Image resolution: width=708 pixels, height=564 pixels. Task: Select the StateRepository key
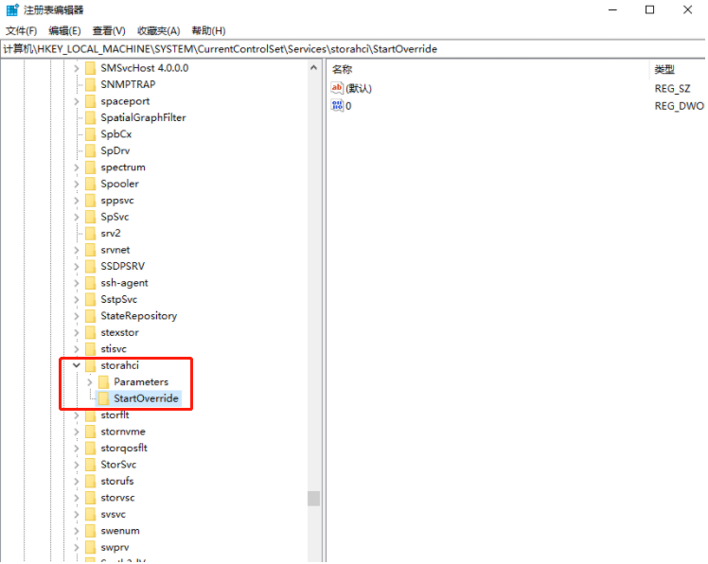(x=138, y=316)
